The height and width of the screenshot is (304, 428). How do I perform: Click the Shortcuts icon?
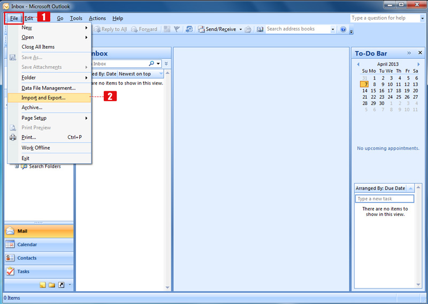tap(61, 285)
